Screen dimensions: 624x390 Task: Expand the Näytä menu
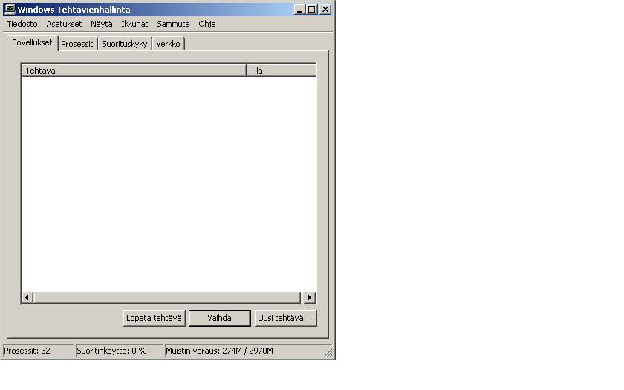[x=102, y=24]
